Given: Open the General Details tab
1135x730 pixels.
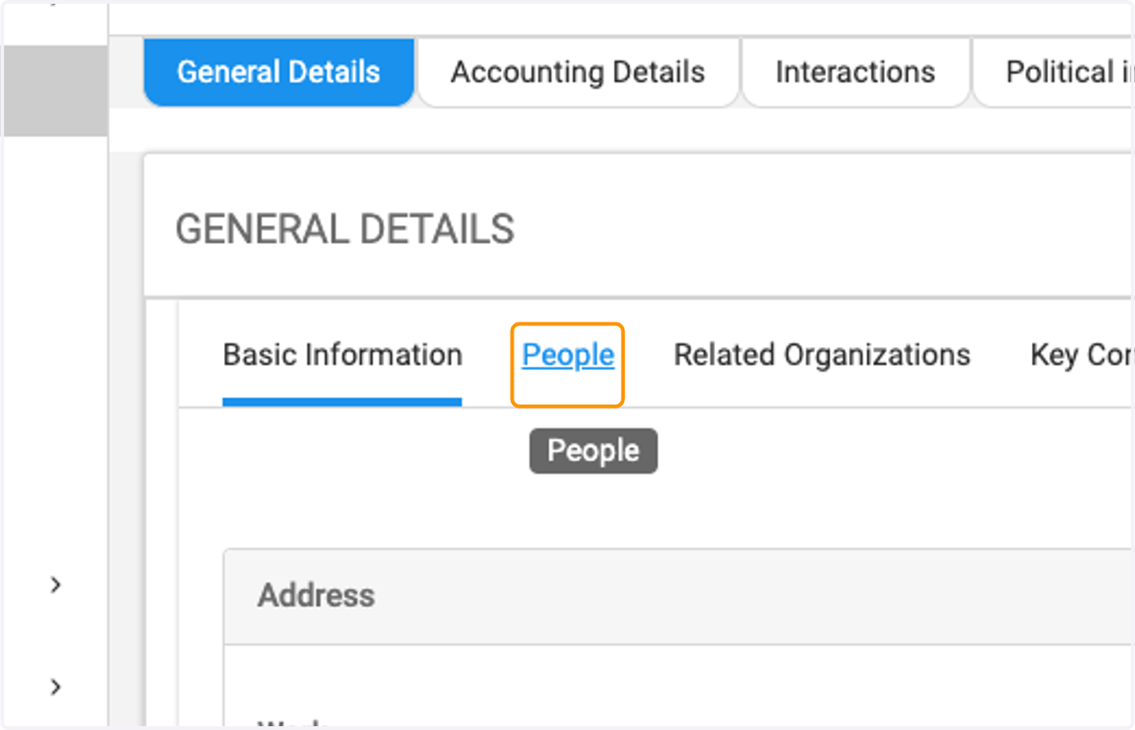Looking at the screenshot, I should tap(279, 73).
